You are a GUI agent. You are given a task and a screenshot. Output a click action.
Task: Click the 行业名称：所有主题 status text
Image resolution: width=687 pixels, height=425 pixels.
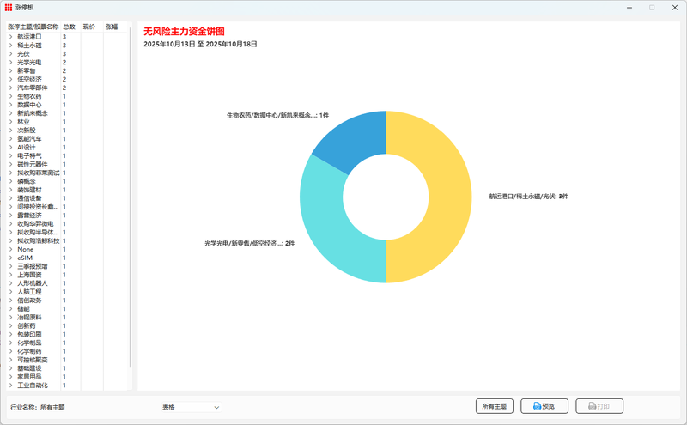coord(38,408)
